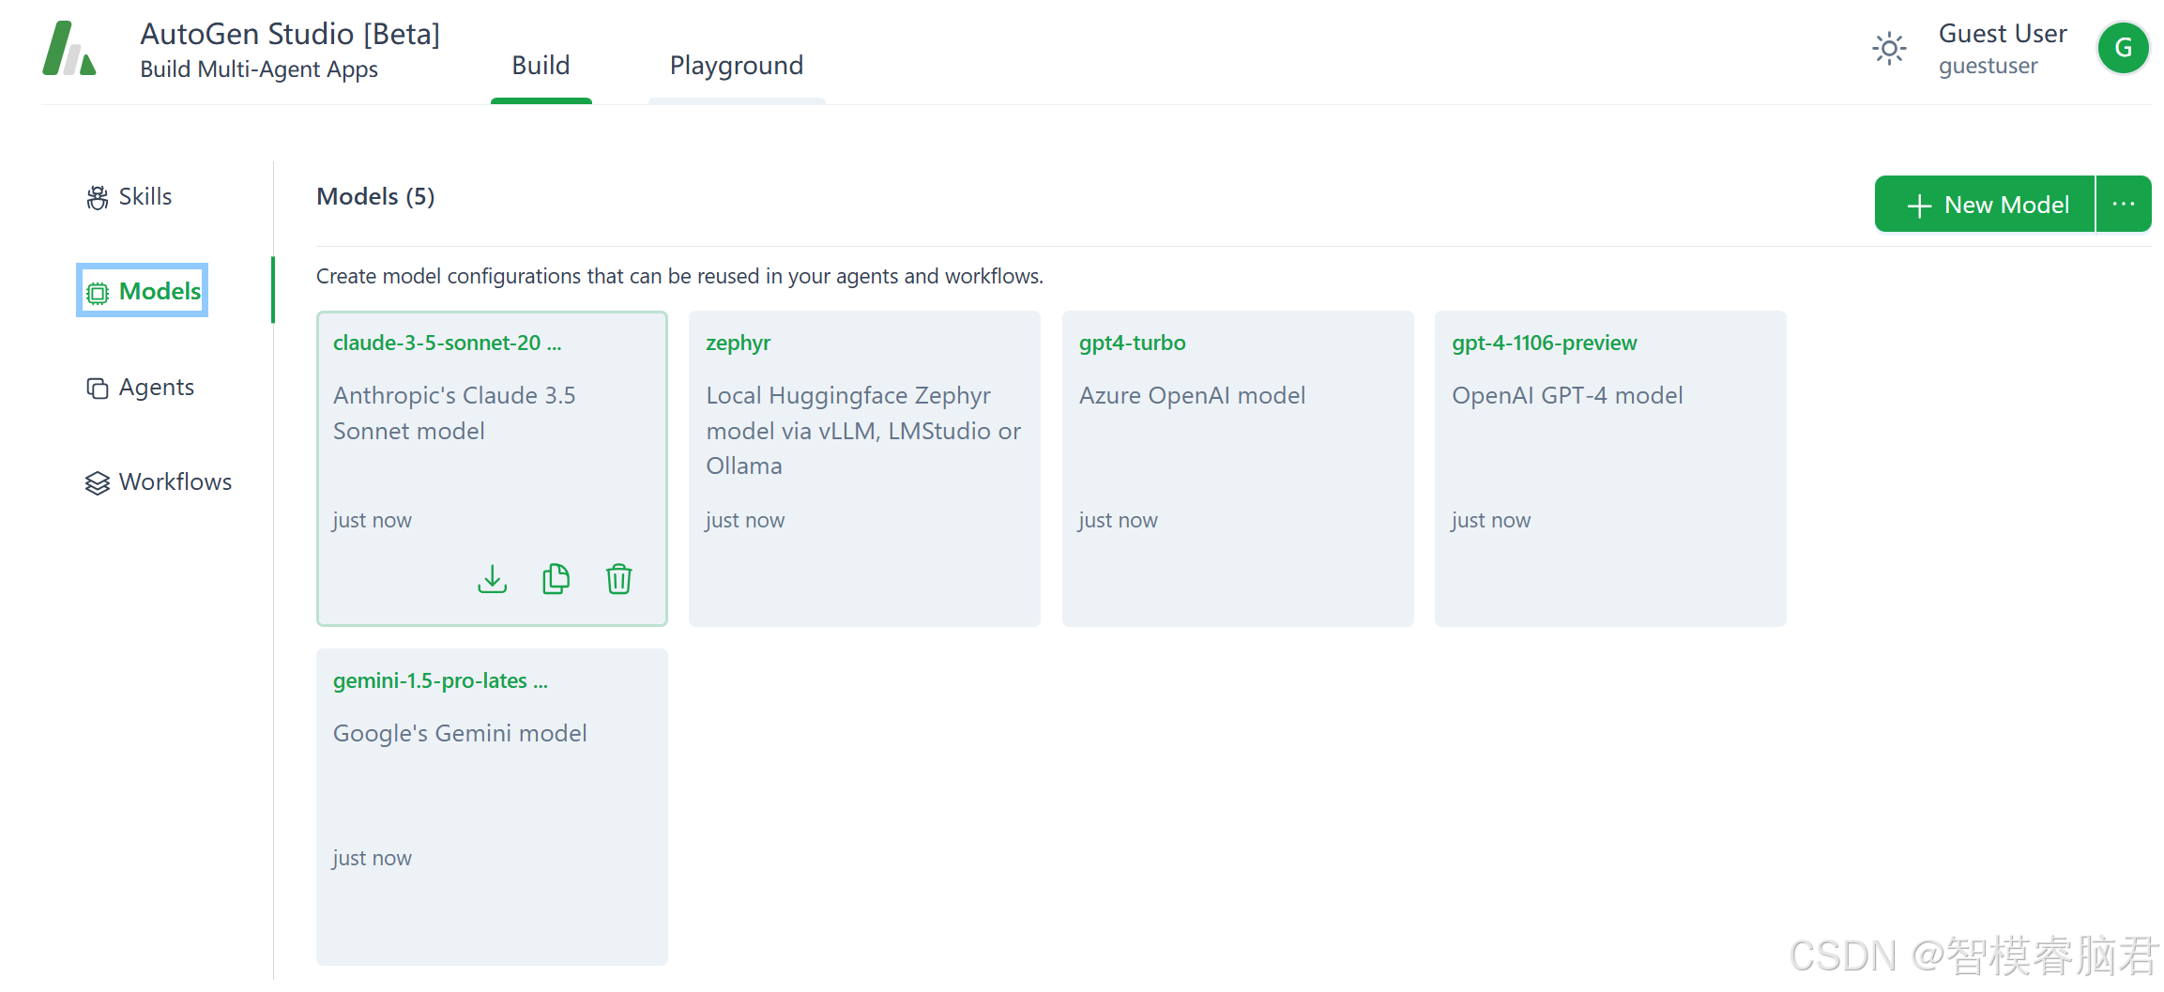The height and width of the screenshot is (992, 2164).
Task: Open the Skills section
Action: point(130,196)
